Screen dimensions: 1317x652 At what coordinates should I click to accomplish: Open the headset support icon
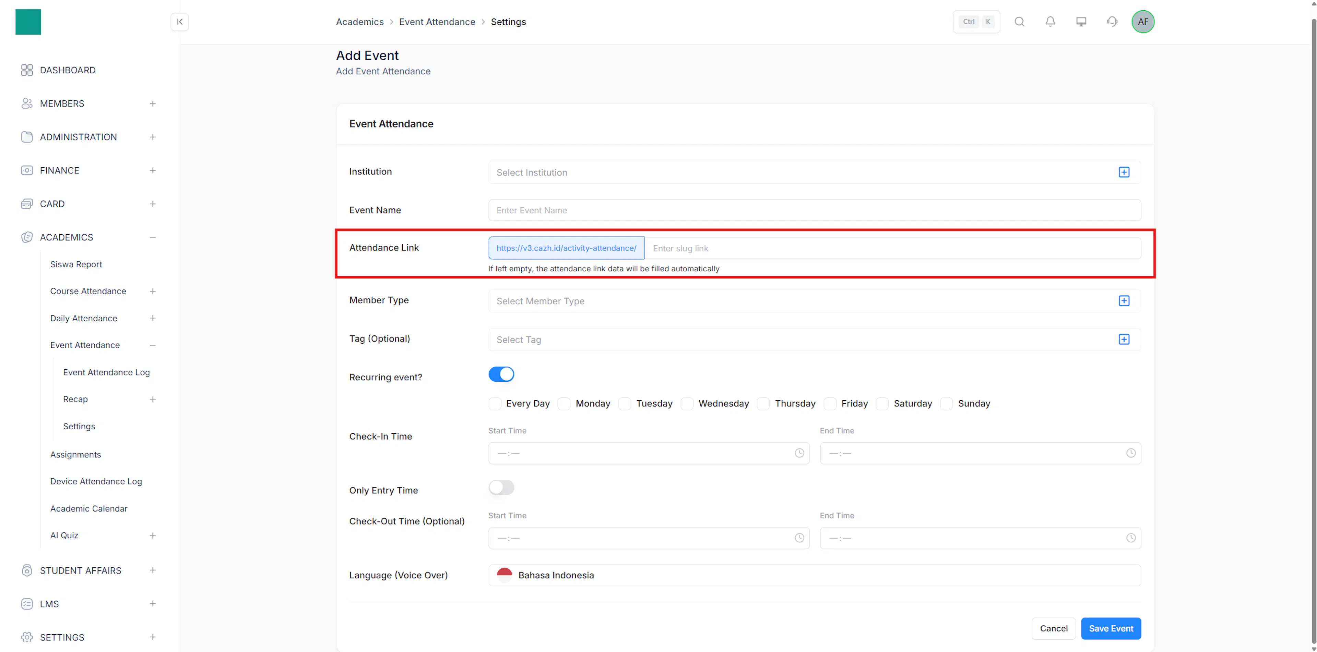pyautogui.click(x=1112, y=22)
